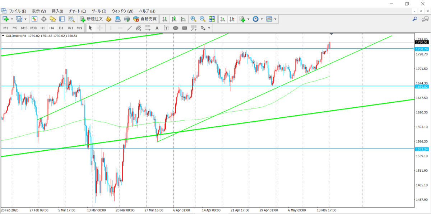Image resolution: width=431 pixels, height=214 pixels.
Task: Select the horizontal line drawing tool
Action: pos(120,28)
